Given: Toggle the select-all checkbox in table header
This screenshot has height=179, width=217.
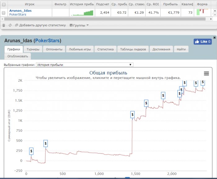Looking at the screenshot, I should point(4,5).
